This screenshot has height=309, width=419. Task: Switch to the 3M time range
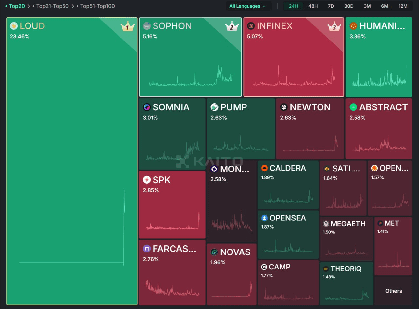point(367,6)
